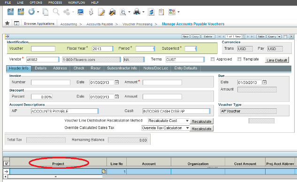Click Copy record button

coord(195,37)
